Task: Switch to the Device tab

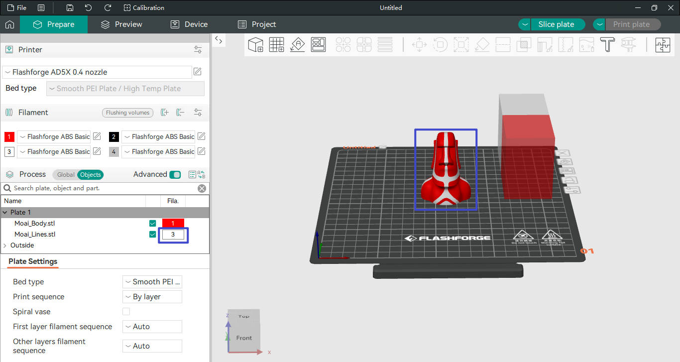Action: coord(189,24)
